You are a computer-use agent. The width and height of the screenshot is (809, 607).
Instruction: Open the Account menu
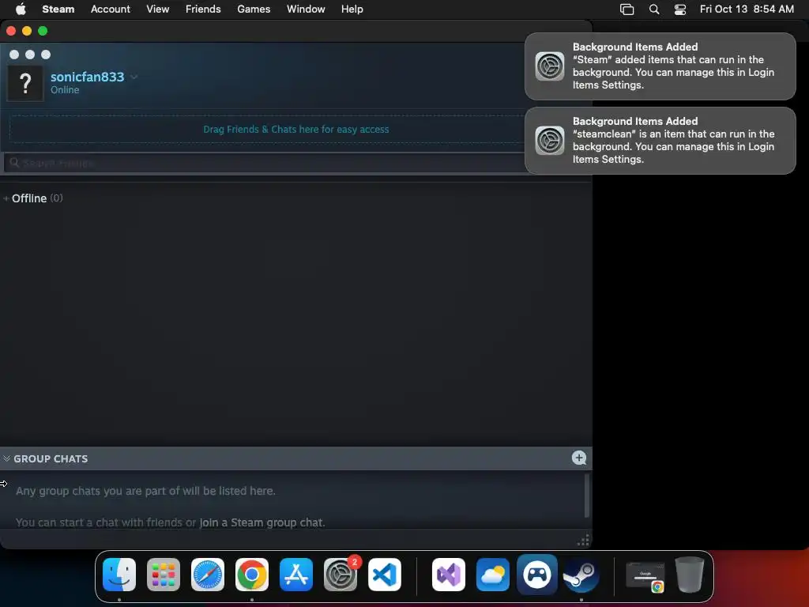(111, 9)
